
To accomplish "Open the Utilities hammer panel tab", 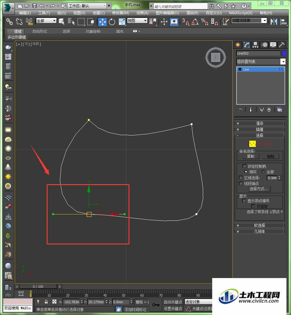I will [282, 45].
